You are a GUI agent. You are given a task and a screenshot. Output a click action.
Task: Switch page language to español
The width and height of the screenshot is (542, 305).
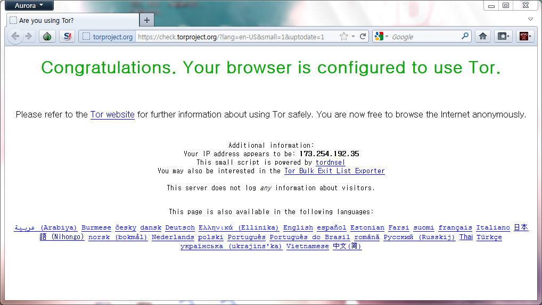[x=332, y=228]
